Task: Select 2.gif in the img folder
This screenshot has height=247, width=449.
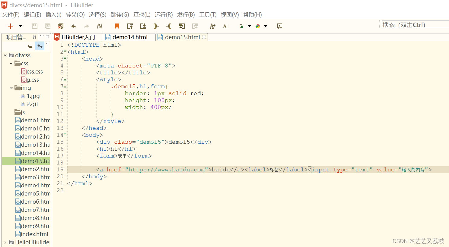Action: (30, 104)
